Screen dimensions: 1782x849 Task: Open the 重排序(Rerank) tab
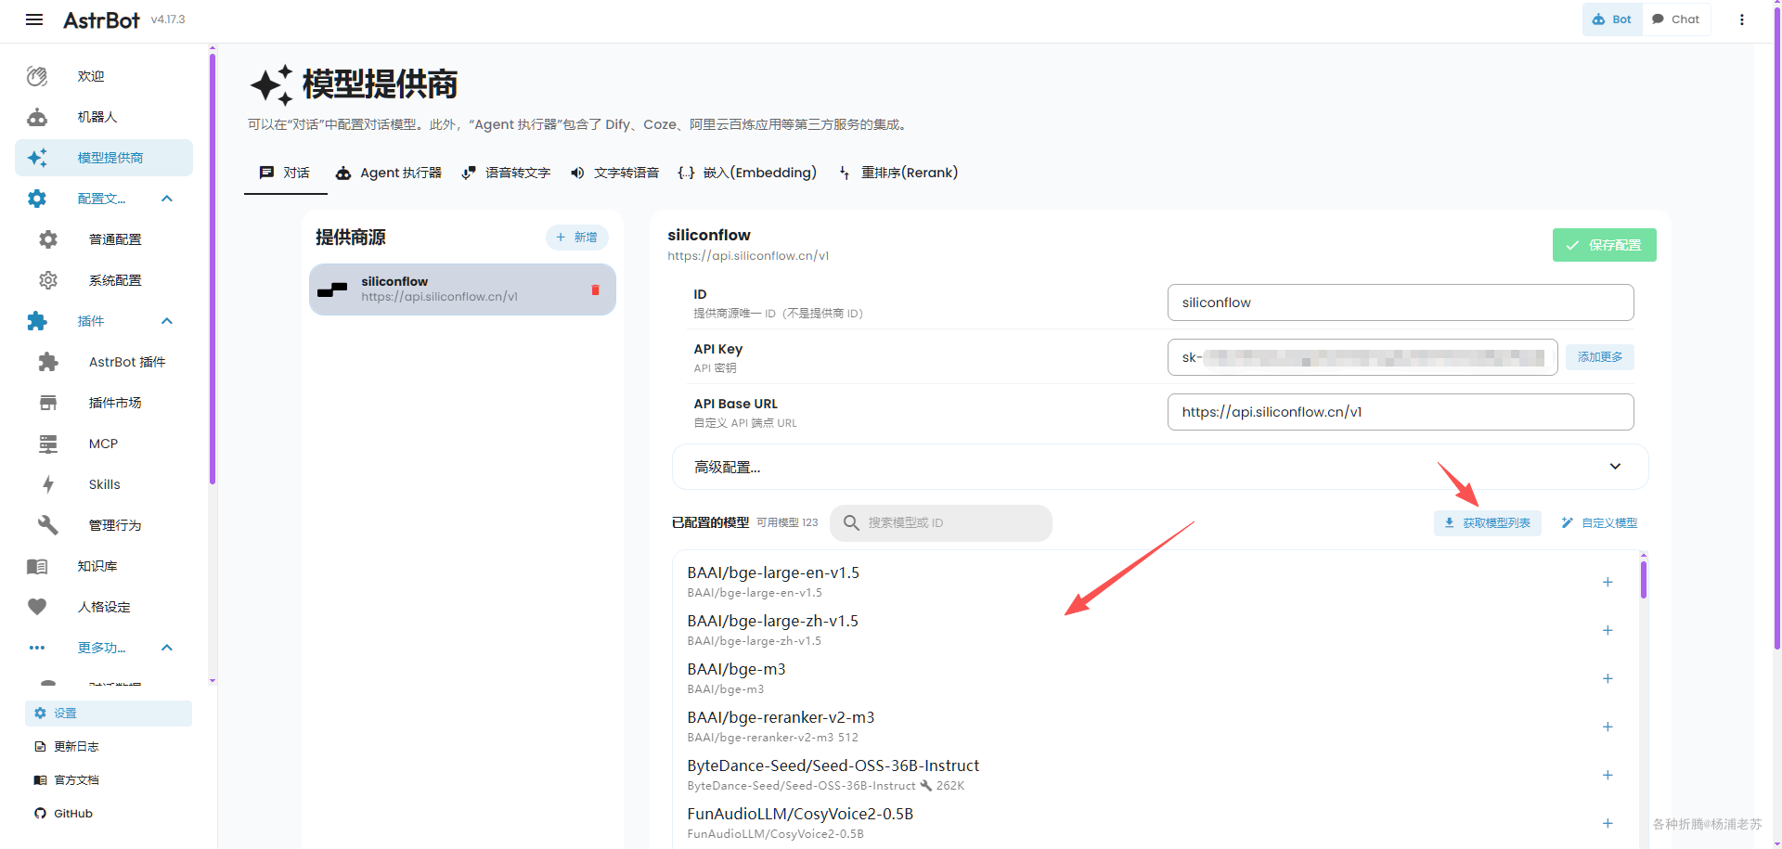coord(898,173)
